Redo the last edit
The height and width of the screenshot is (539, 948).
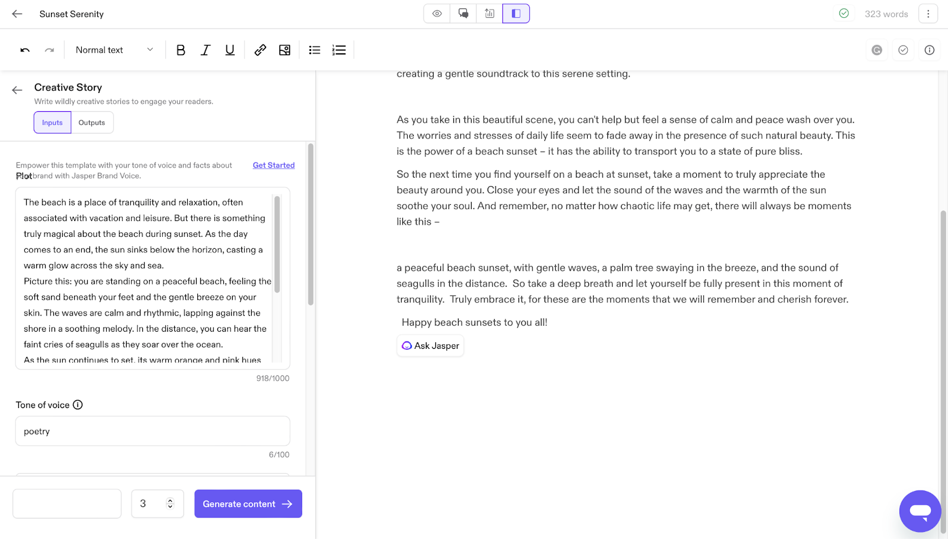click(50, 50)
